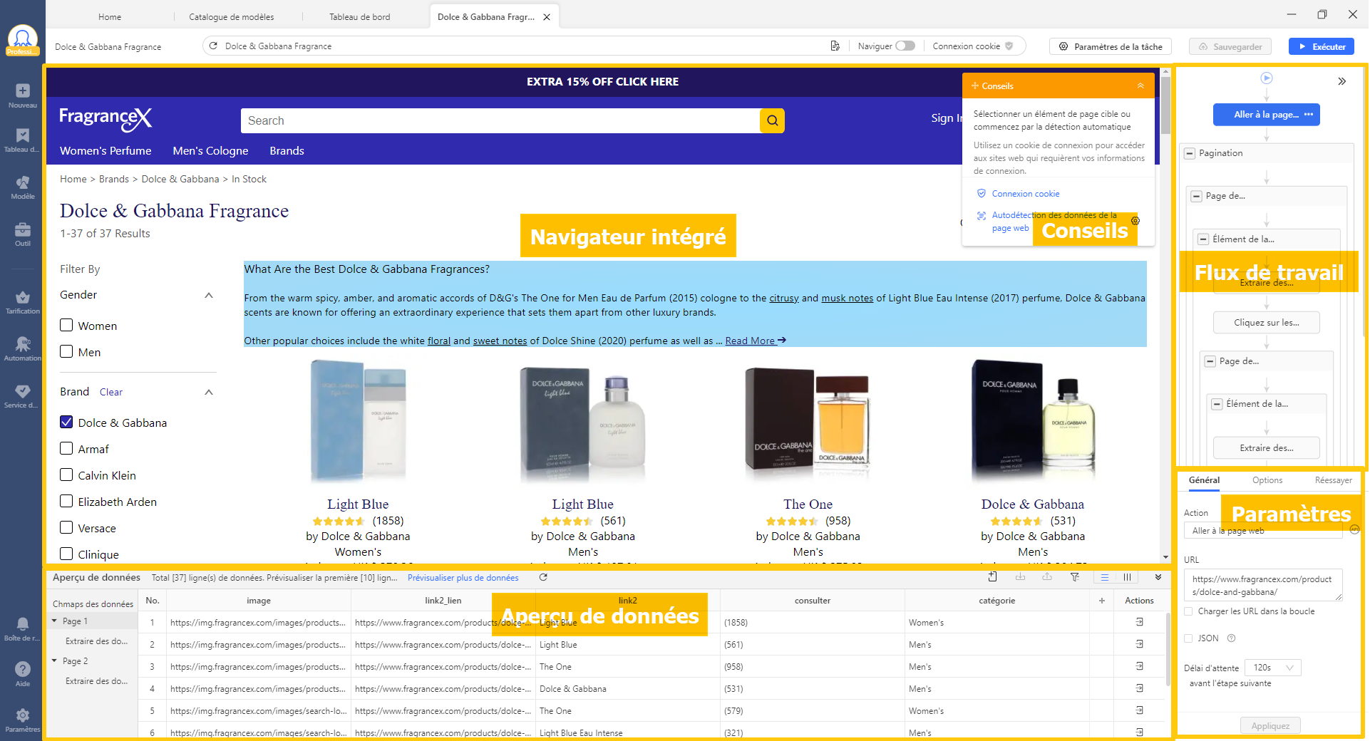
Task: Run the task with the Exécuter button
Action: (x=1322, y=46)
